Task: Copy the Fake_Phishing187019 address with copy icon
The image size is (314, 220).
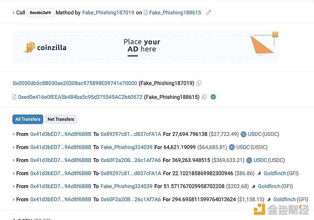Action: pos(199,83)
